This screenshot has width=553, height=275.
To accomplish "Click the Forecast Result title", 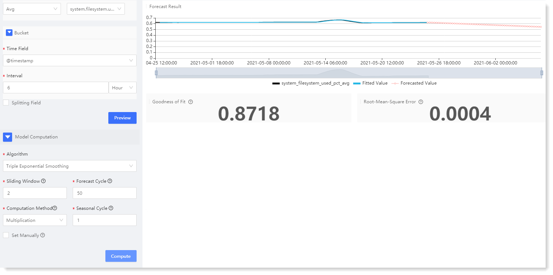I will coord(165,7).
